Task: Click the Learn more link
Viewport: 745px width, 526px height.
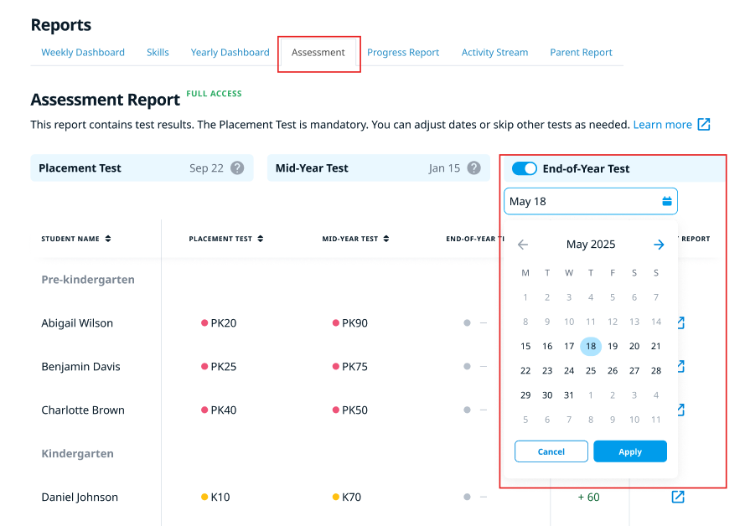Action: point(662,125)
